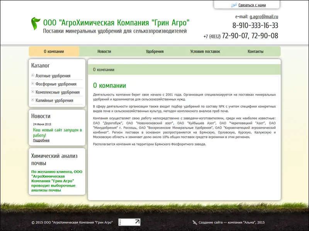The width and height of the screenshot is (309, 231).
Task: Go to the Удобрения menu tab
Action: [x=155, y=52]
